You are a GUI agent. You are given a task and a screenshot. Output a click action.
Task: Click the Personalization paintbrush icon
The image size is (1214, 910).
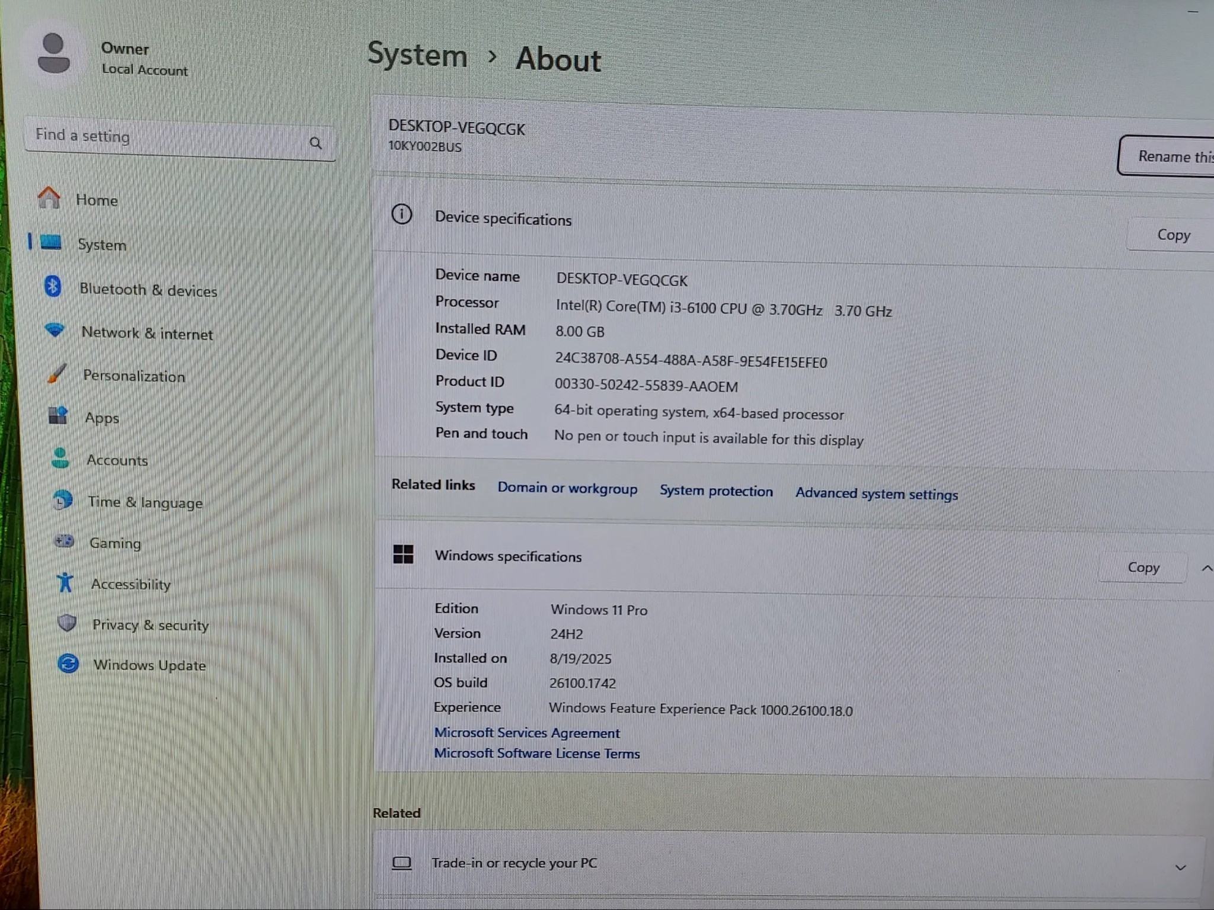tap(57, 373)
